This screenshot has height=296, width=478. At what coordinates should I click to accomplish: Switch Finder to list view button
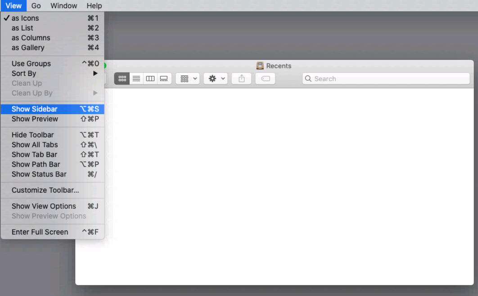[136, 79]
